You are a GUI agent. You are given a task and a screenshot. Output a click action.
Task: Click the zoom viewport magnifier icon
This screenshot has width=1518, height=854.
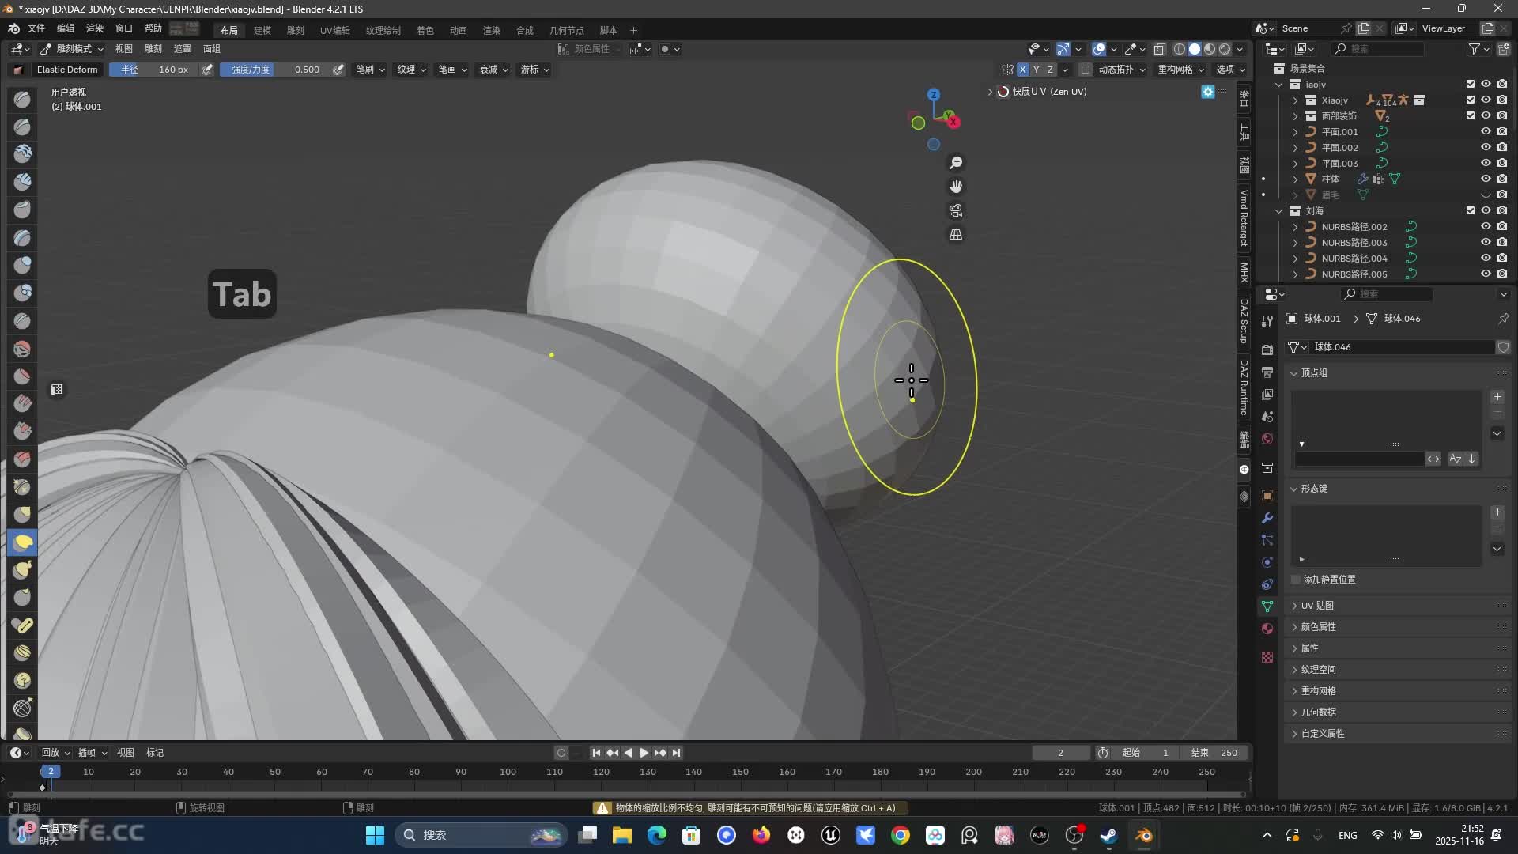click(956, 163)
